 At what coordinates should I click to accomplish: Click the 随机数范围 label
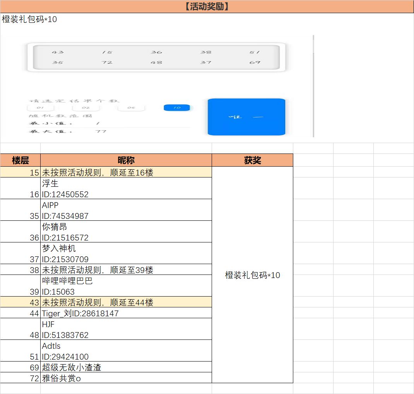coord(60,116)
